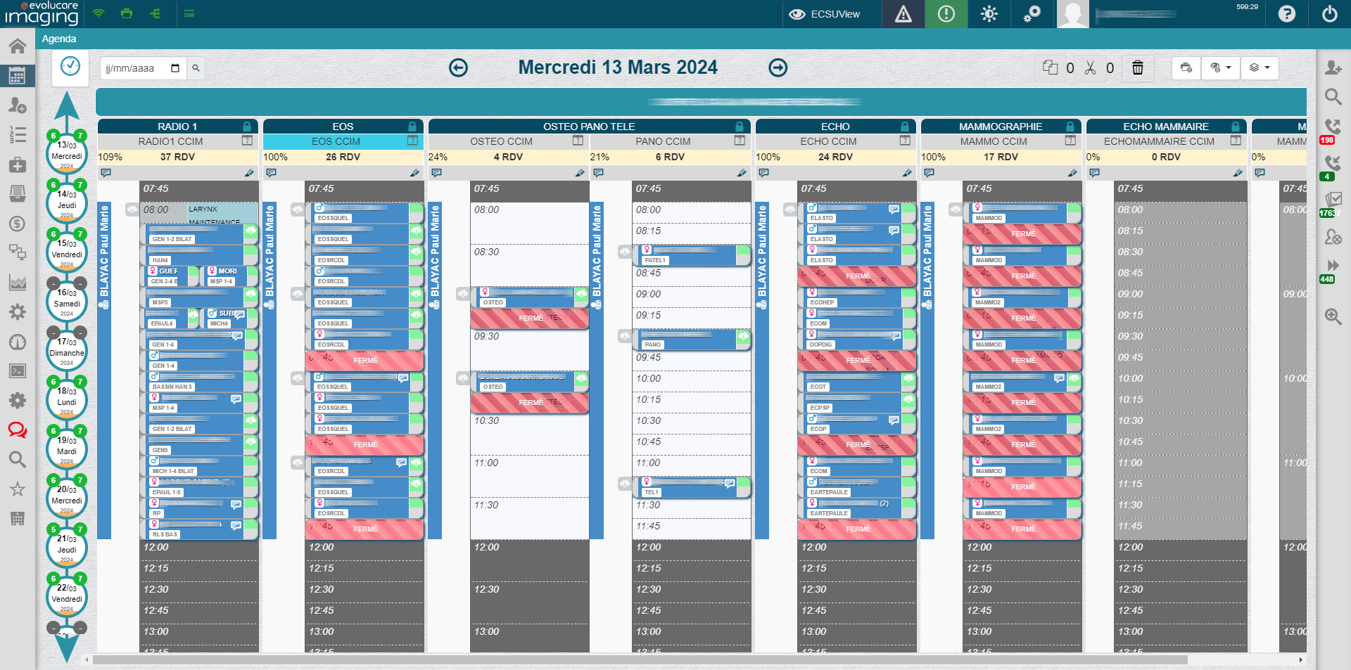The image size is (1351, 670).
Task: Open the numbered list sidebar icon
Action: [x=18, y=134]
